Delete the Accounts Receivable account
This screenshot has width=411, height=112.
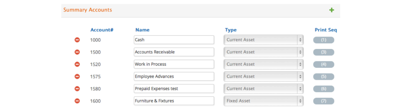click(x=77, y=52)
